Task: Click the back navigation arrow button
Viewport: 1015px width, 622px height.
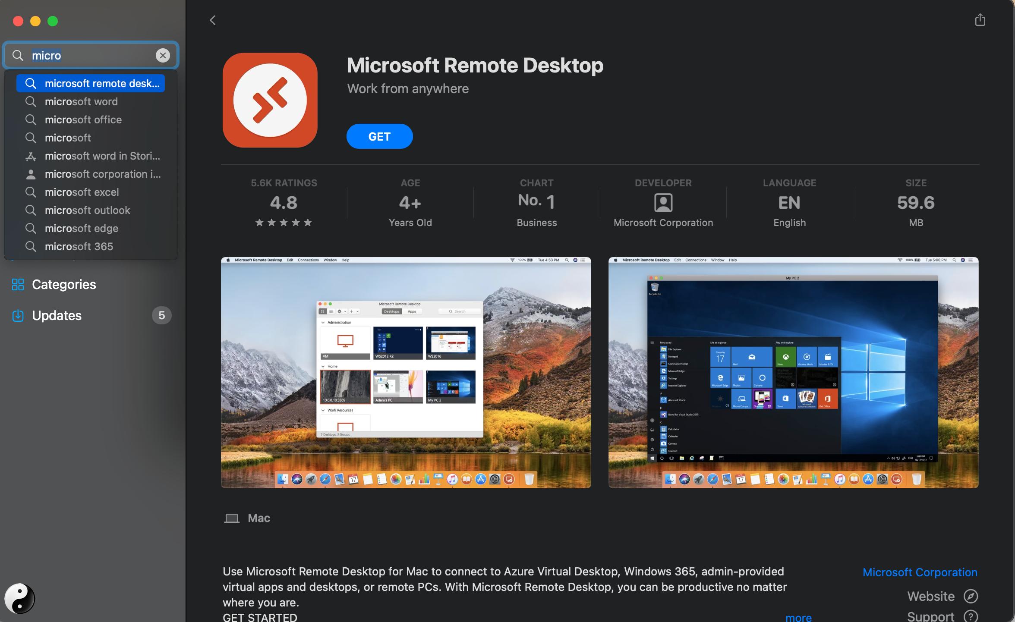Action: [212, 19]
